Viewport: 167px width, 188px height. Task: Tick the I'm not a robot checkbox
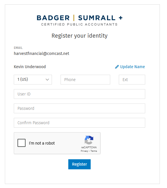coord(22,143)
